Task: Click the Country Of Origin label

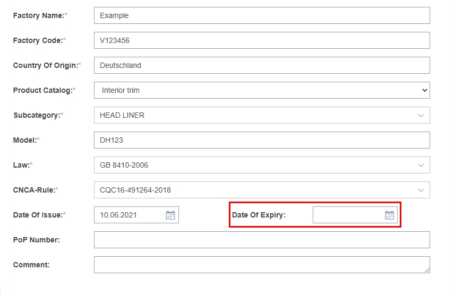Action: tap(47, 65)
